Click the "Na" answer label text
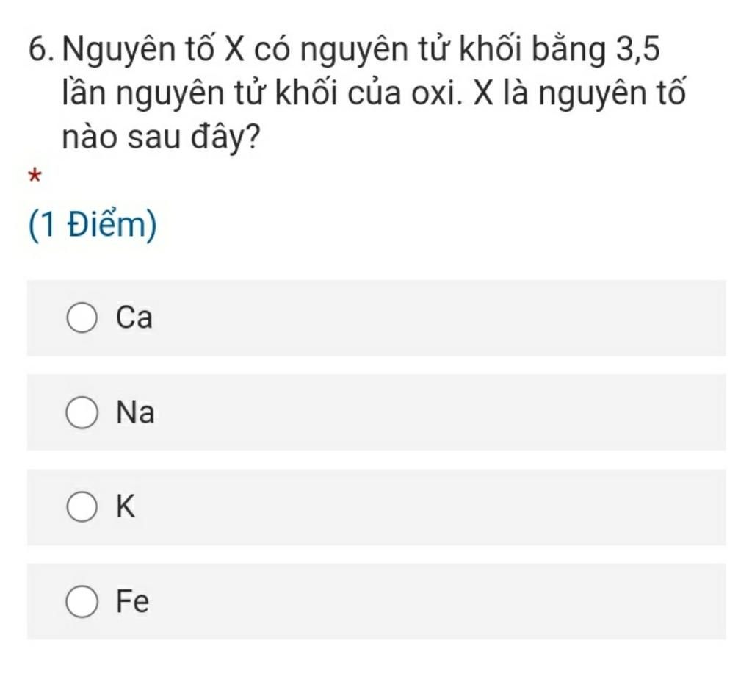752x696 pixels. (135, 412)
